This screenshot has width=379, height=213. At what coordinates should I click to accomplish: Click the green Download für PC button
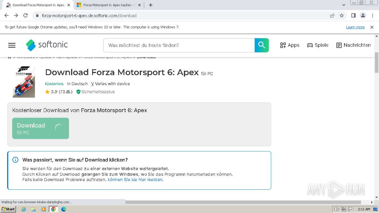point(41,128)
